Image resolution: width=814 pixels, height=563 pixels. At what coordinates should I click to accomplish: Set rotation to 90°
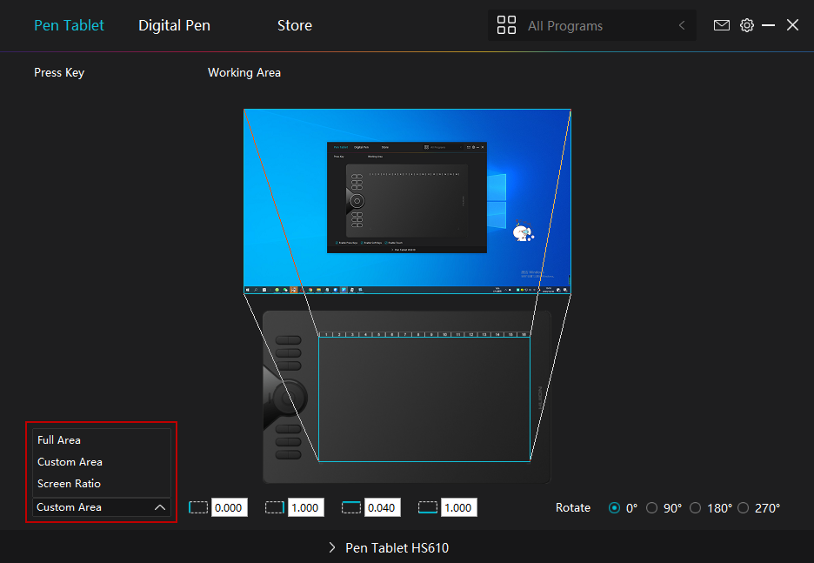652,508
